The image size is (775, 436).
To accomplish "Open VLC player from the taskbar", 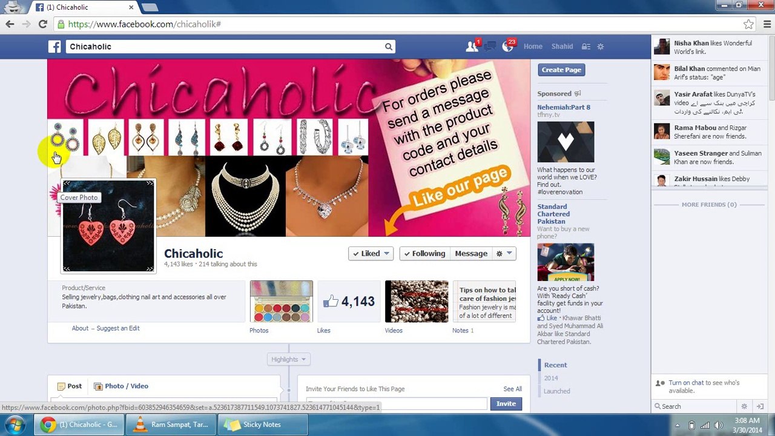I will click(171, 424).
